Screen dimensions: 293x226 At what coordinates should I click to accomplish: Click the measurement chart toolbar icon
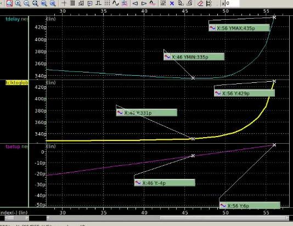[81, 3]
